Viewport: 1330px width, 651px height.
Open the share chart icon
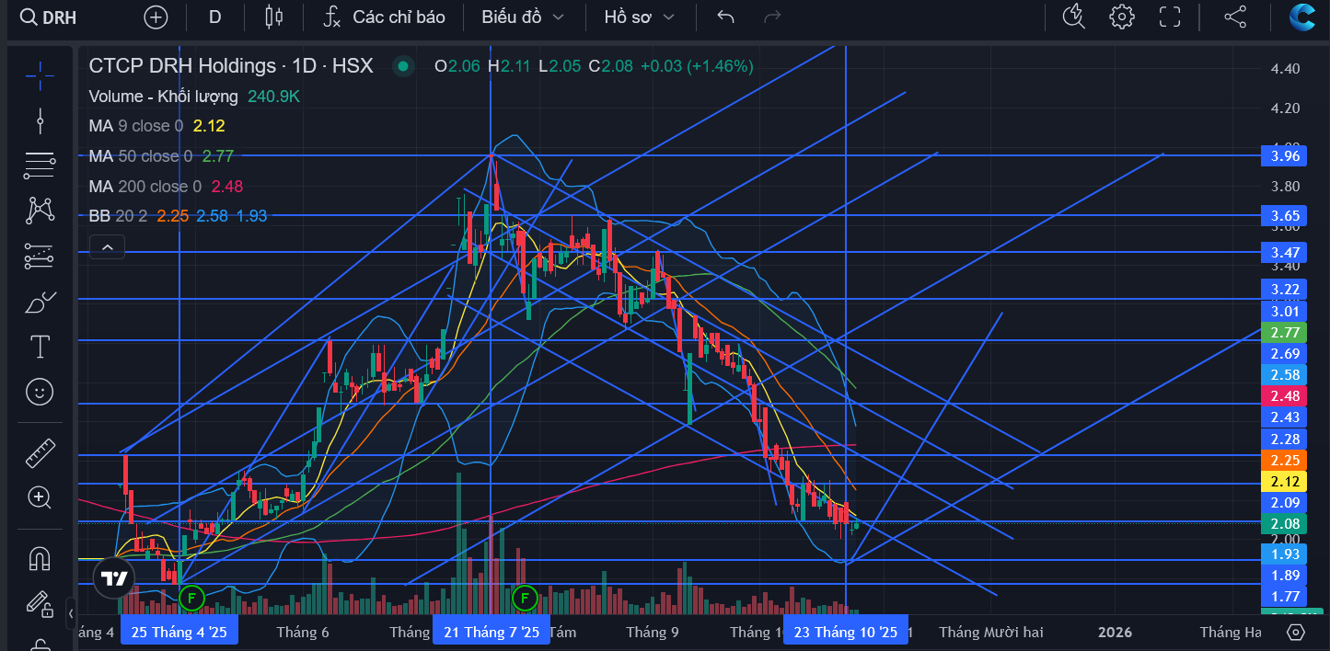click(x=1234, y=17)
